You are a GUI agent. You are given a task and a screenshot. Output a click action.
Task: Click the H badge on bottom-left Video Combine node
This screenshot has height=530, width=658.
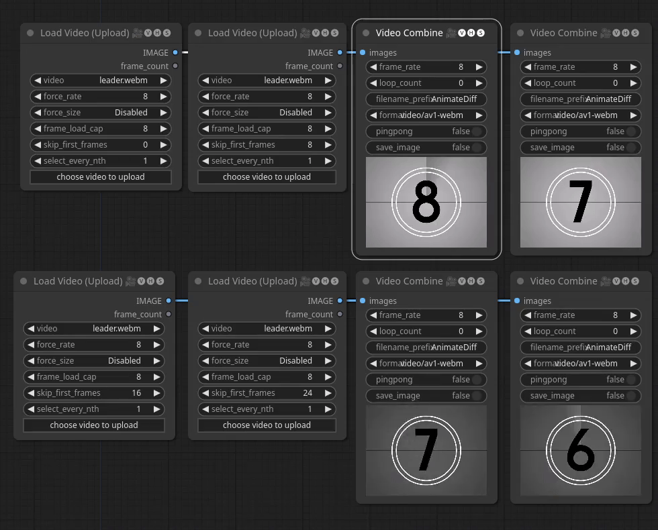pyautogui.click(x=471, y=280)
